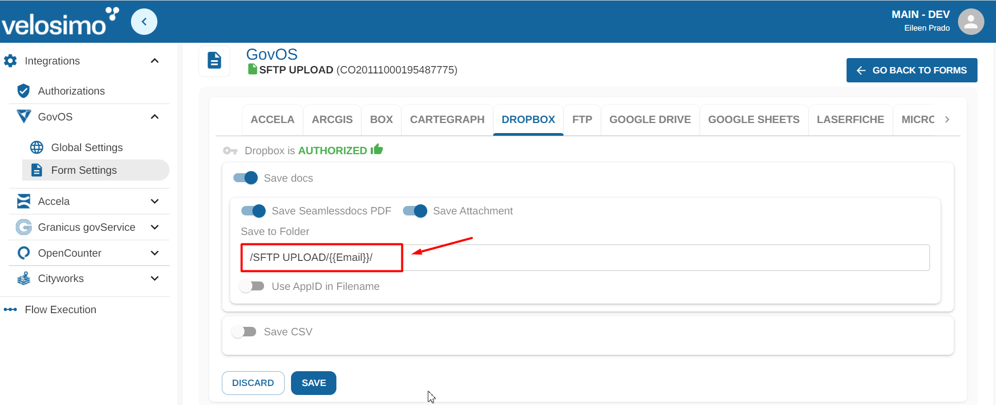Click the form document icon beside GovOS title
Image resolution: width=996 pixels, height=405 pixels.
214,61
